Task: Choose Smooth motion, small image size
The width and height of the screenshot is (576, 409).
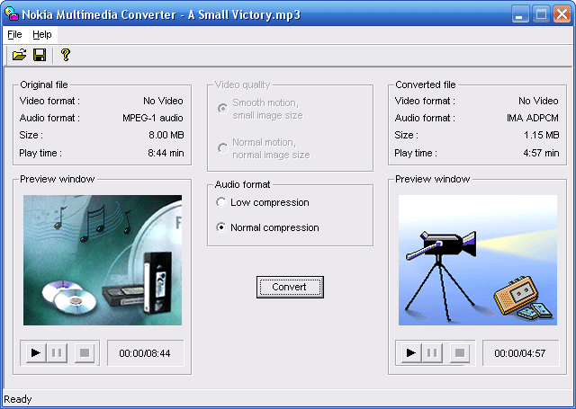Action: tap(222, 109)
